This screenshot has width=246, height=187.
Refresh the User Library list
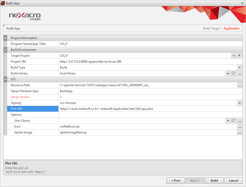(x=233, y=121)
